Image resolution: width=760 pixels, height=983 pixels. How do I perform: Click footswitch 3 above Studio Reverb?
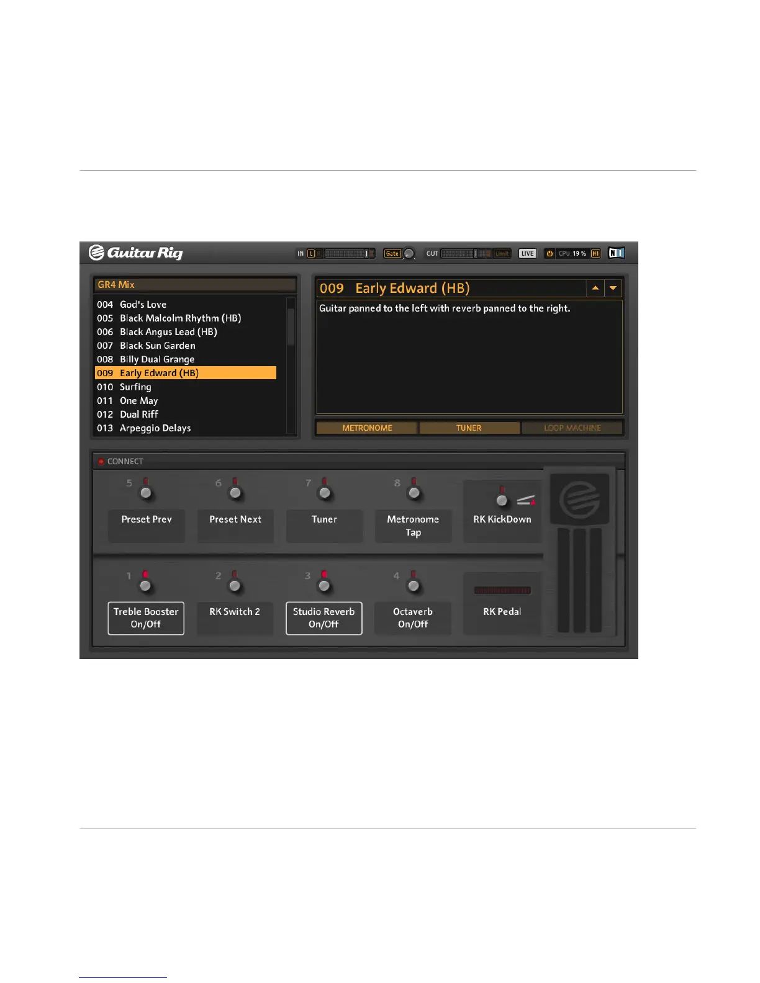coord(324,585)
